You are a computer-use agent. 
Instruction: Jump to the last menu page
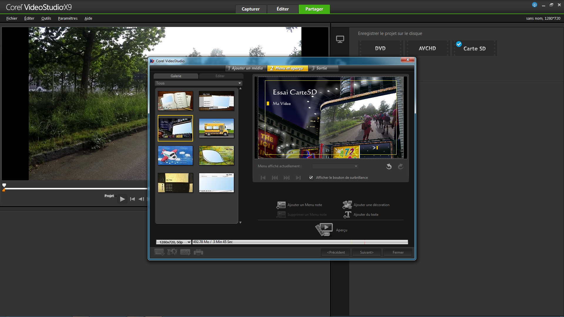298,178
